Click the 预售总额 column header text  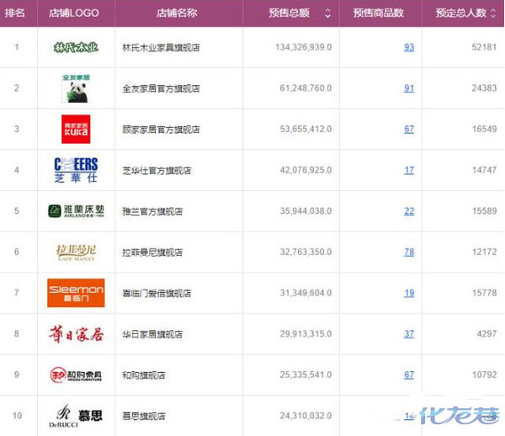[x=289, y=13]
